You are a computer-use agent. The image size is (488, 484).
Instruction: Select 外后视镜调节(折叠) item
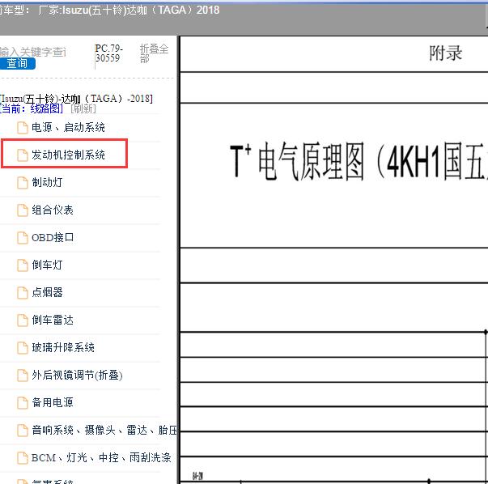77,375
